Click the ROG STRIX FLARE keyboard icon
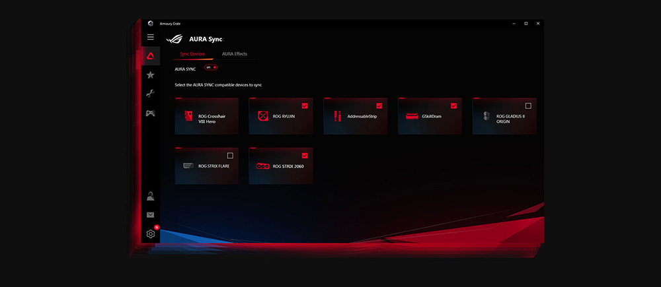Viewport: 661px width, 287px height. point(188,166)
